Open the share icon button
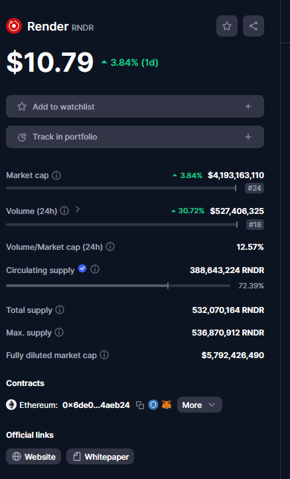Screen dimensions: 290x479 254,26
